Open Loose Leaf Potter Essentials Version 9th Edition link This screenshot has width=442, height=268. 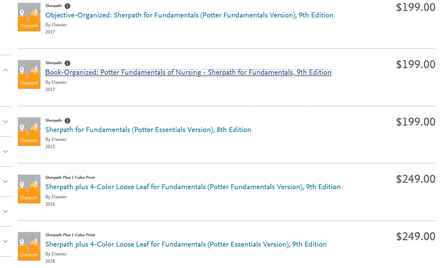[186, 244]
